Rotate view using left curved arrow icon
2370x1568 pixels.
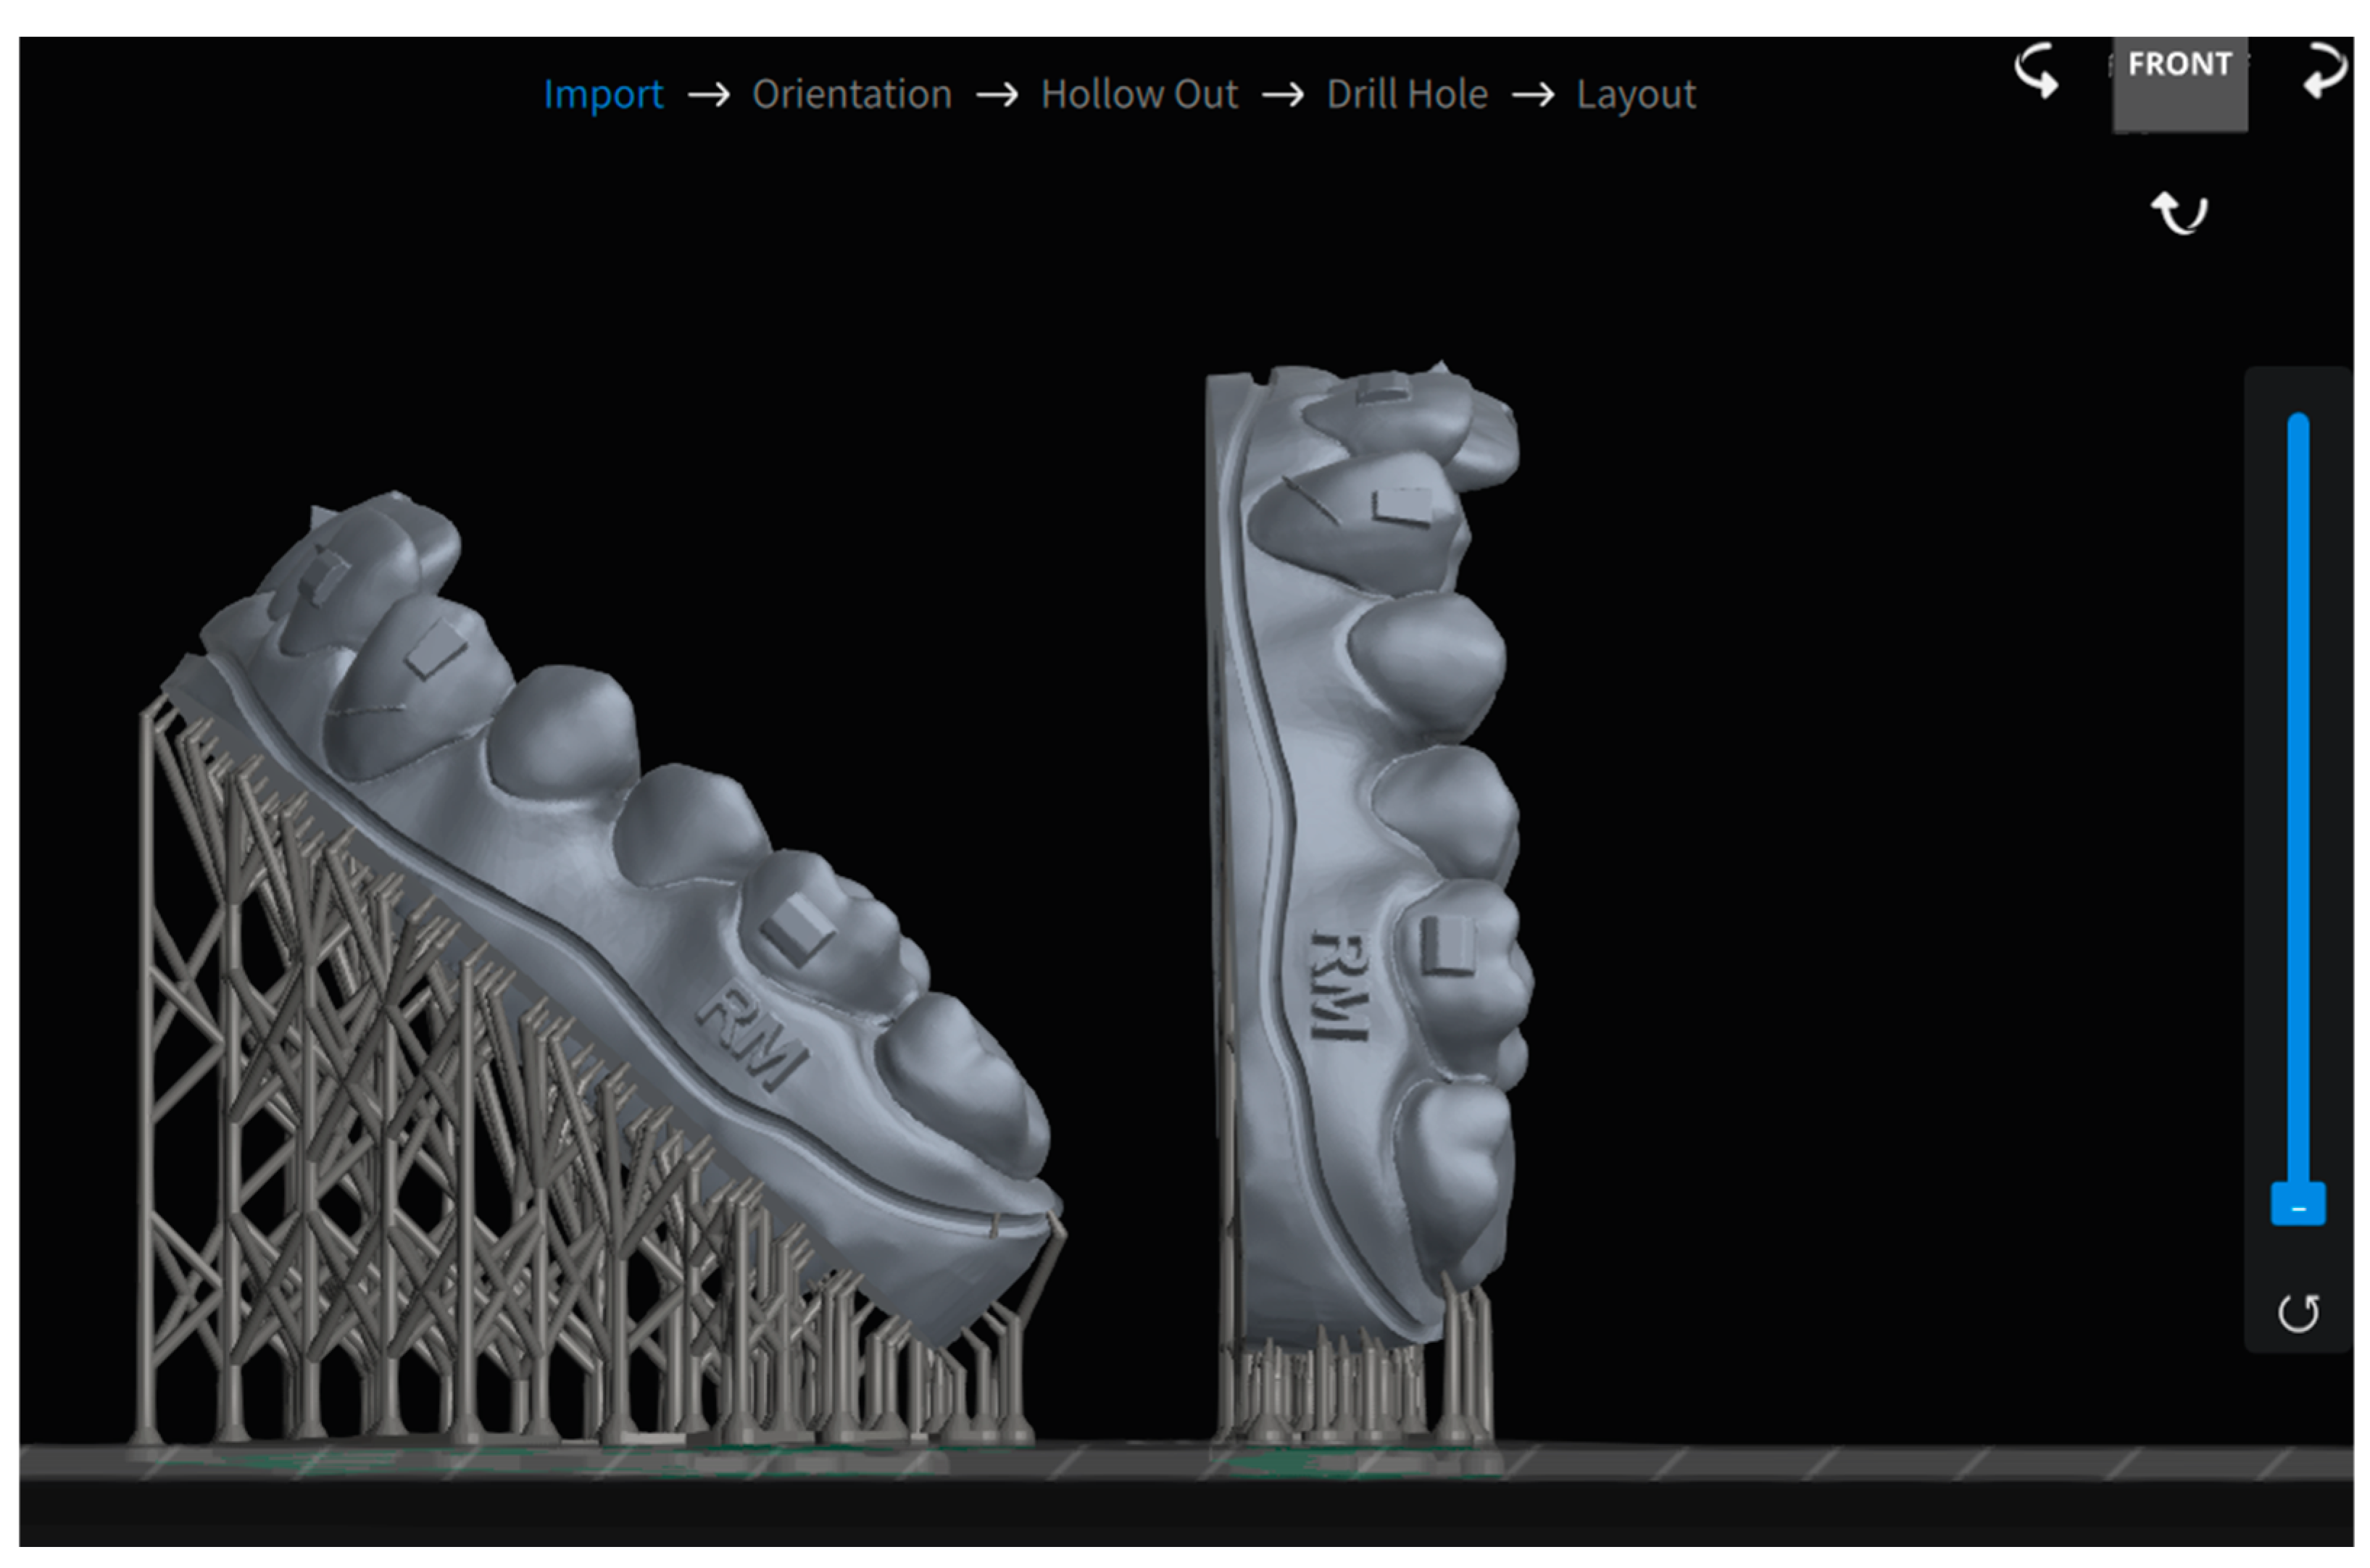[x=2036, y=71]
